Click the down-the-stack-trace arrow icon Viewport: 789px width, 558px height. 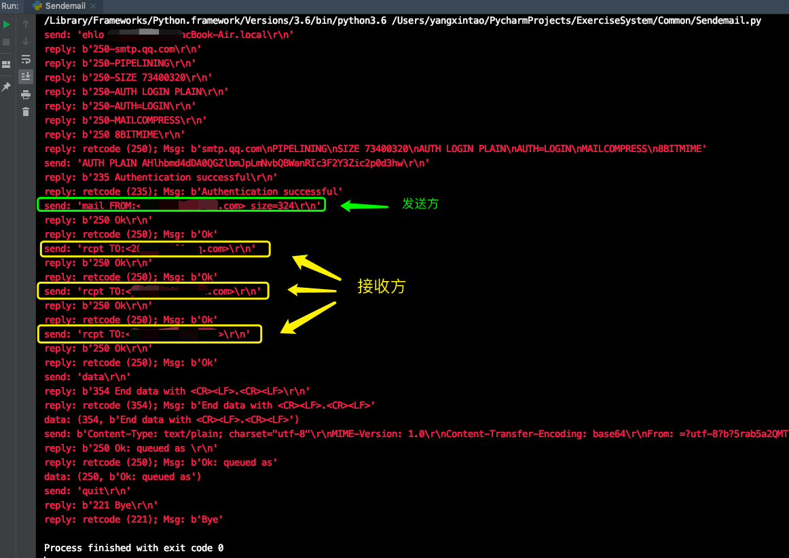pyautogui.click(x=26, y=41)
